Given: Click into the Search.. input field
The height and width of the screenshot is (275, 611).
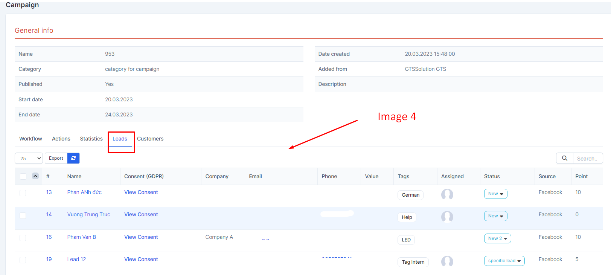Looking at the screenshot, I should click(588, 158).
